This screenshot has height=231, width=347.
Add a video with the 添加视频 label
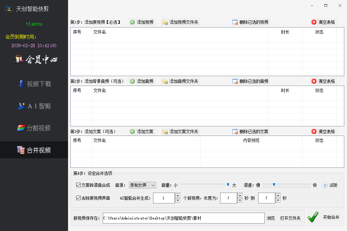tap(145, 22)
